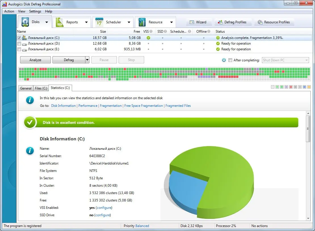Click the Pause button
315x231 pixels.
click(x=104, y=60)
